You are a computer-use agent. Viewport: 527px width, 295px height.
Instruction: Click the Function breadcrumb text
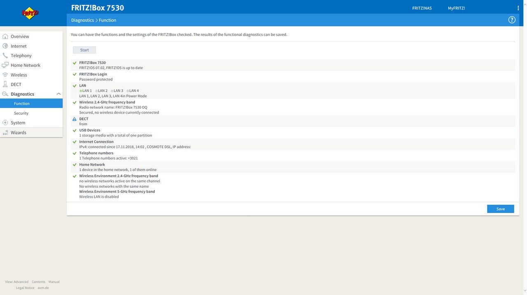click(107, 20)
